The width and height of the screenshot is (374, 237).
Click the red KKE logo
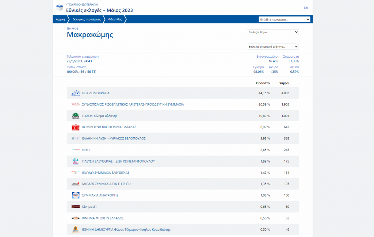76,127
